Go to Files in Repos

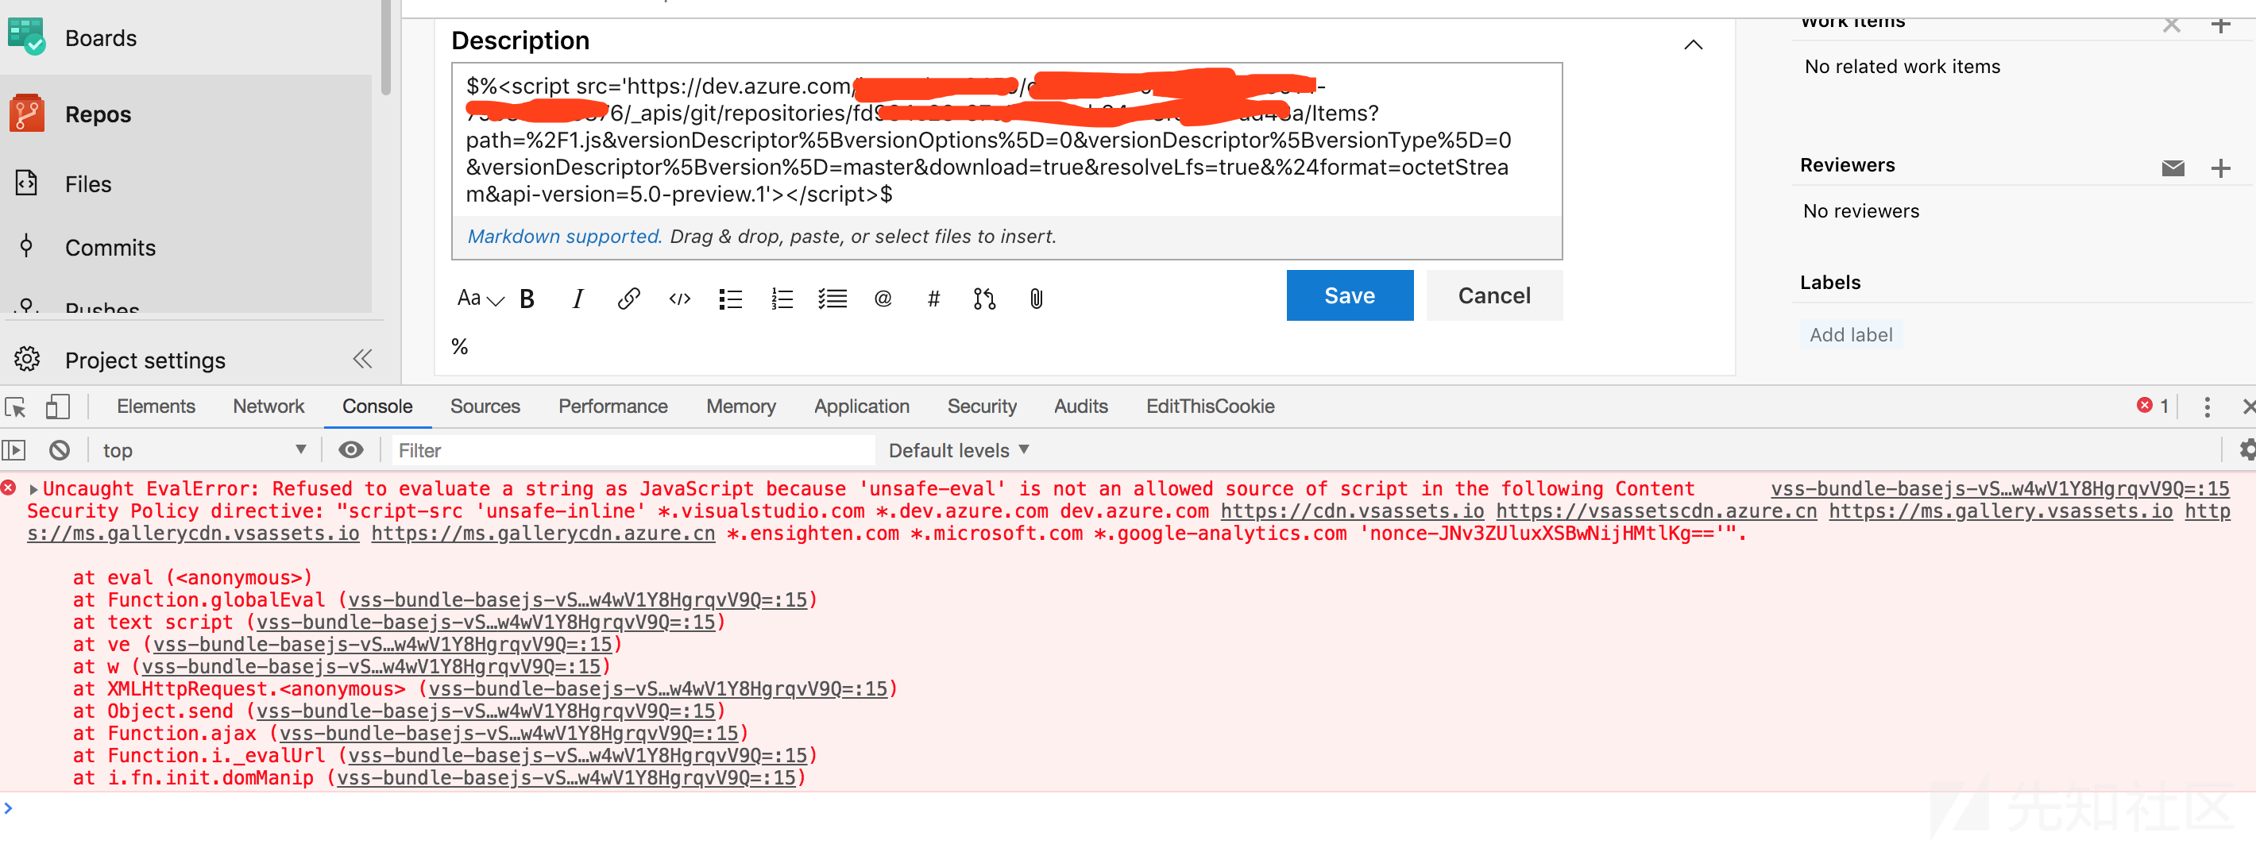pyautogui.click(x=87, y=183)
